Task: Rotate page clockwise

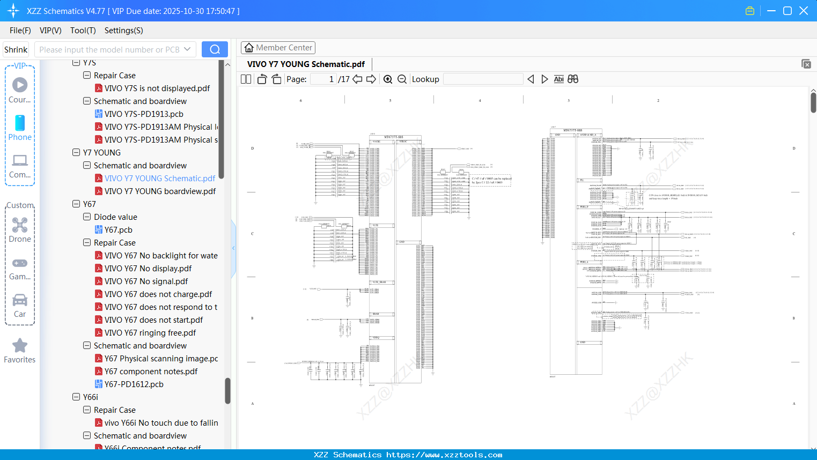Action: coord(277,79)
